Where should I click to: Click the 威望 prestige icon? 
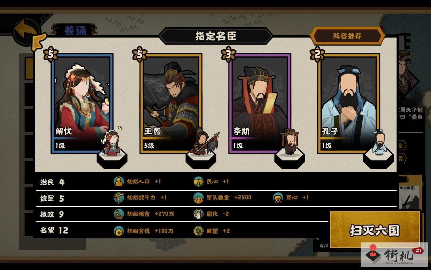pos(198,231)
